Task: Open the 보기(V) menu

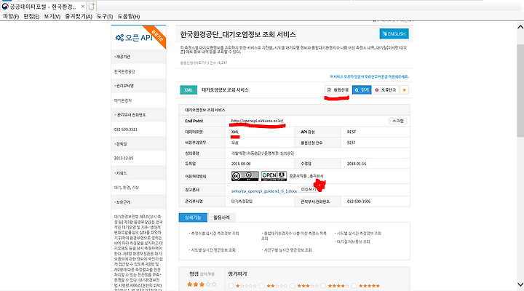Action: click(52, 17)
